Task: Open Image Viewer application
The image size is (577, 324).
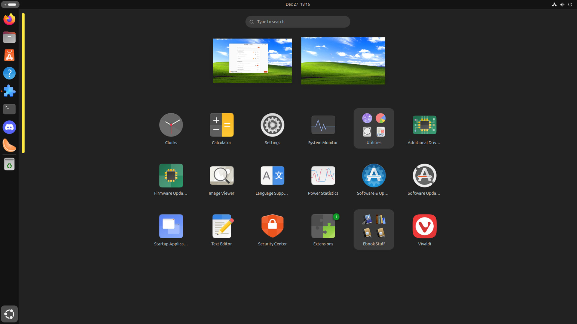Action: click(x=221, y=179)
